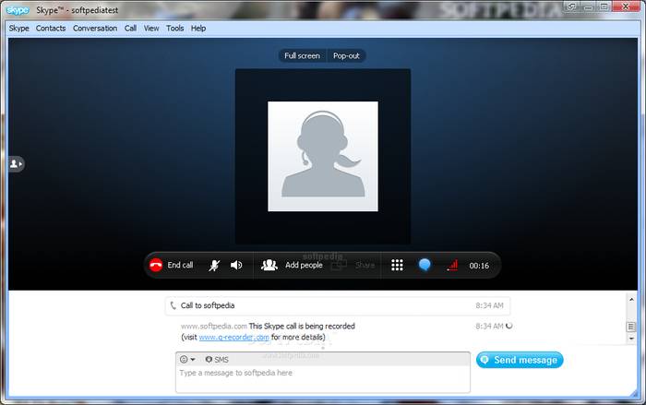Toggle the blue chat bubble icon
The height and width of the screenshot is (405, 646).
tap(425, 265)
